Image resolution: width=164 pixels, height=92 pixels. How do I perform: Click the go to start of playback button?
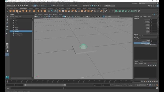142,81
